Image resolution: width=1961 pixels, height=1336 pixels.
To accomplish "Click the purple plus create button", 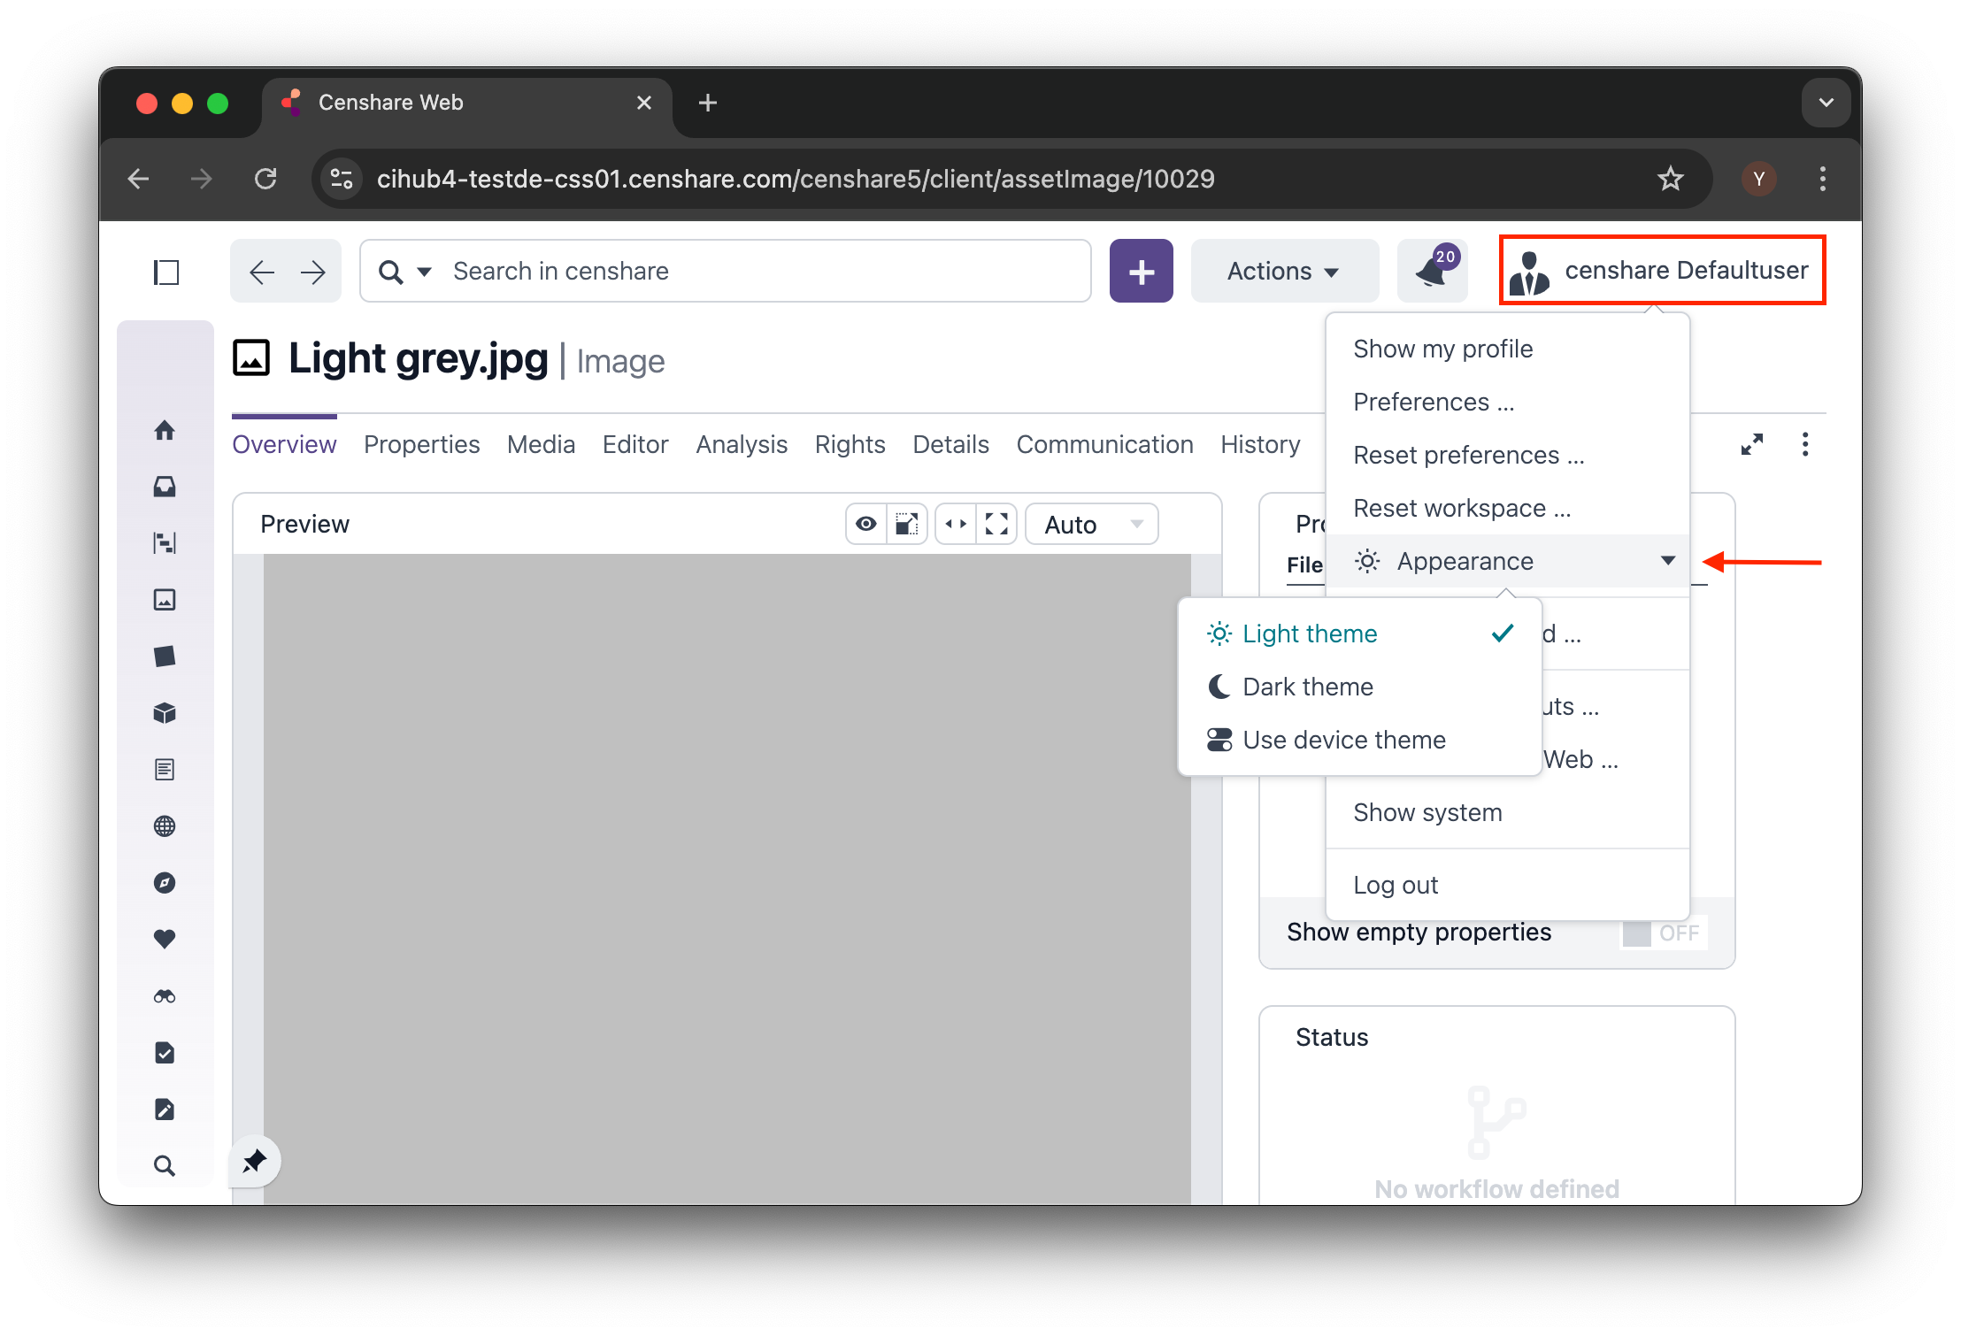I will tap(1141, 271).
